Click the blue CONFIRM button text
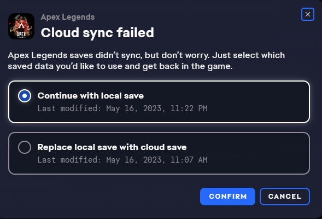Viewport: 322px width, 219px height. tap(228, 197)
